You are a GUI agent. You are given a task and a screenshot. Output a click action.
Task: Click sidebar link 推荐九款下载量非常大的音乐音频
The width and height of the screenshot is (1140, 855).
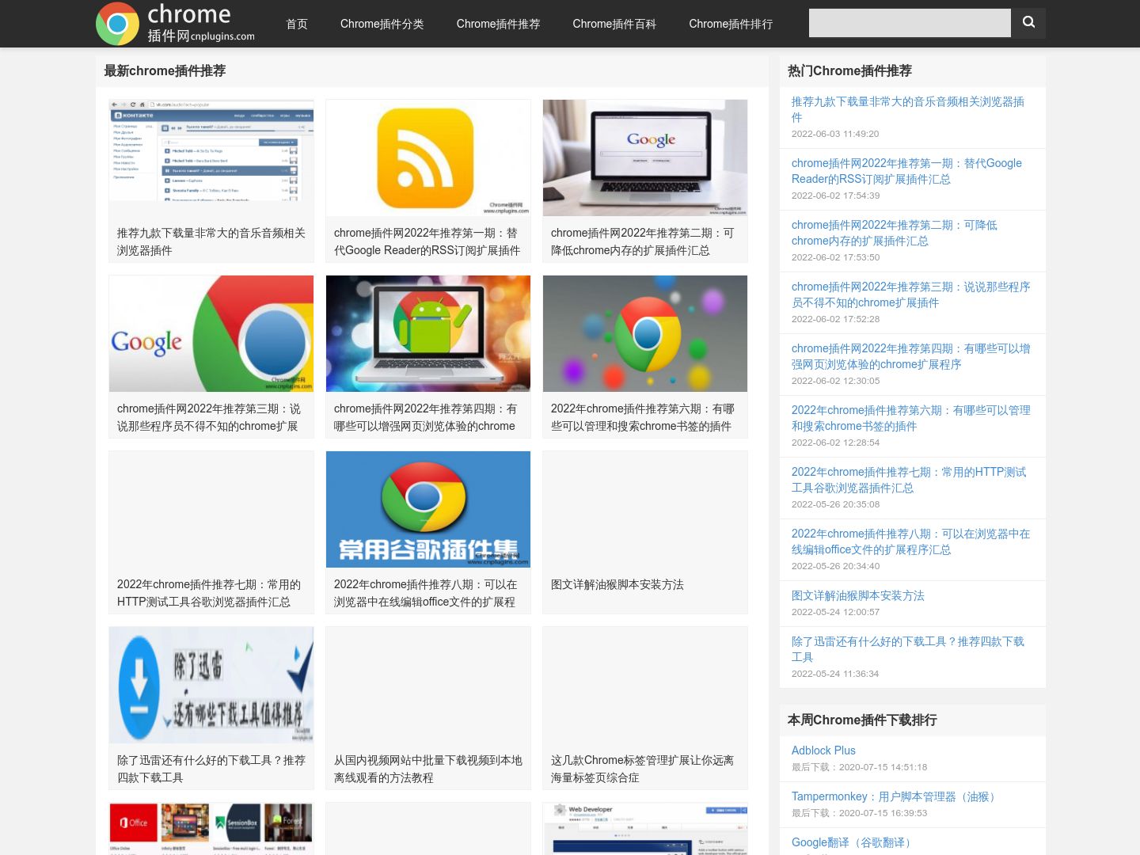908,109
